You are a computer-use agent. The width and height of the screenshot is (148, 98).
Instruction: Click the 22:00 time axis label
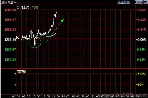(96, 96)
